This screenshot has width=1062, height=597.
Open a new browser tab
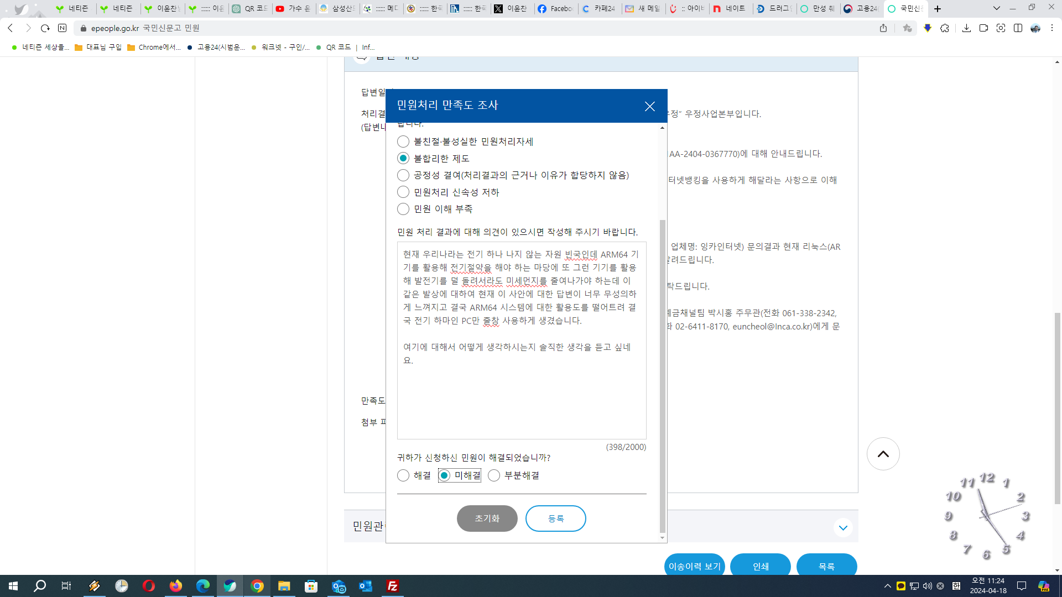tap(938, 9)
